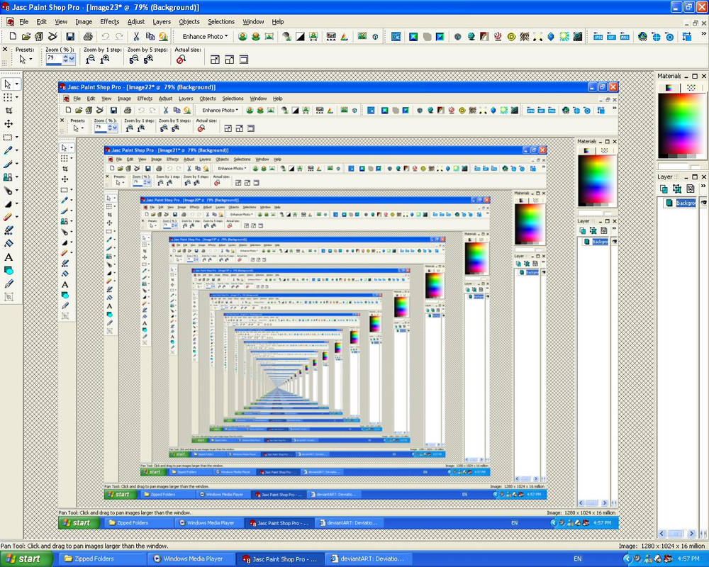Click the zoom percent slider bar under 79

[60, 64]
